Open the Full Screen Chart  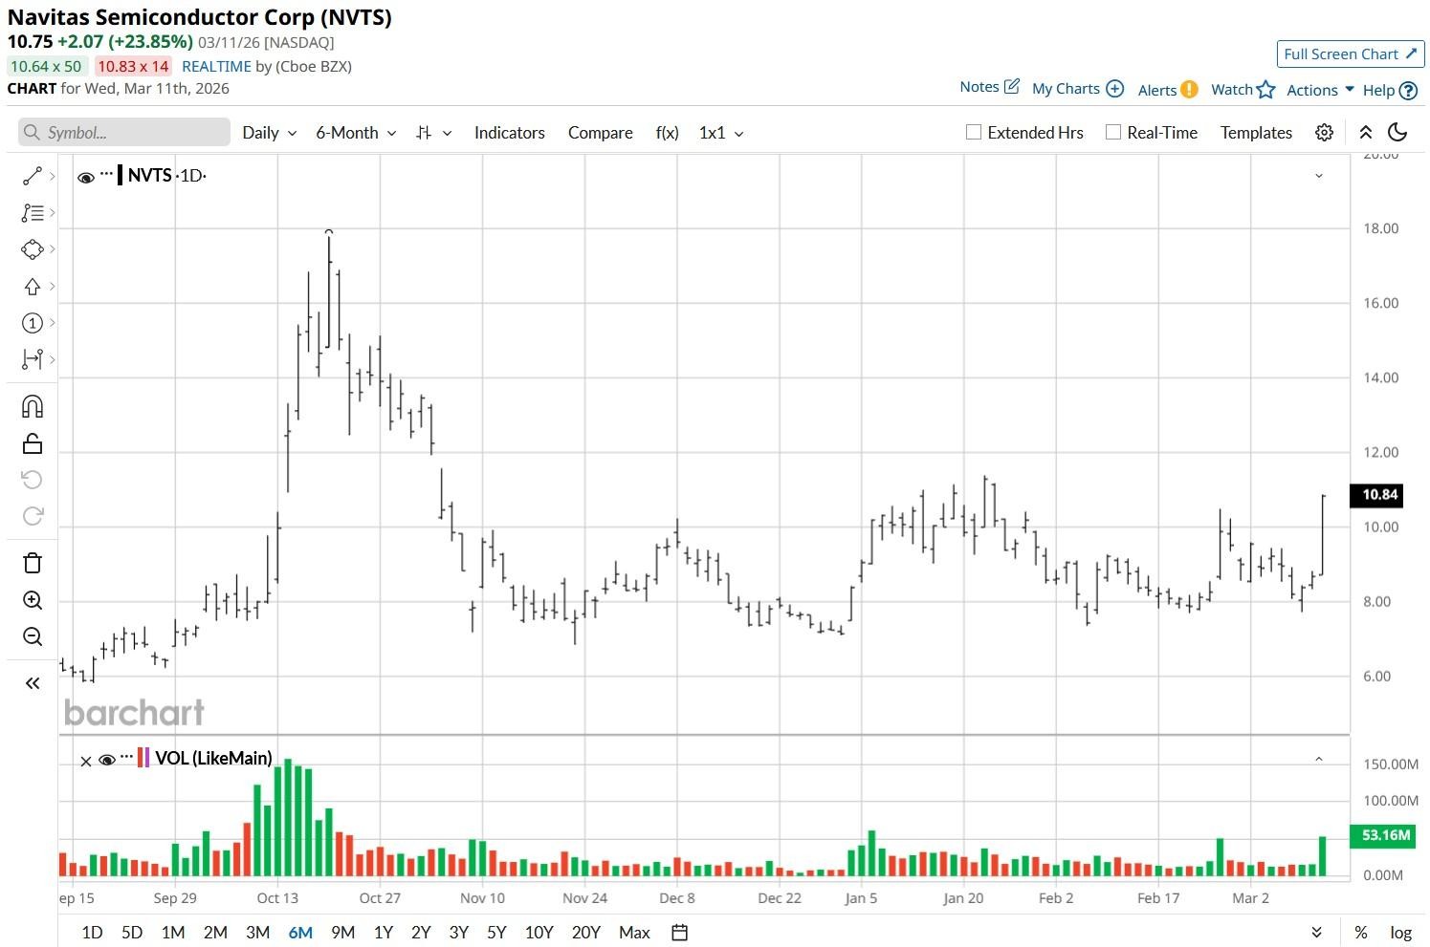pyautogui.click(x=1351, y=54)
